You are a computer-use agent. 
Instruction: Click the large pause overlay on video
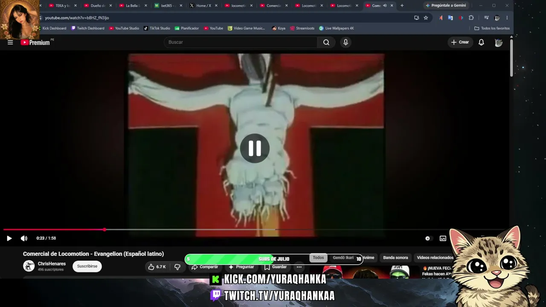point(255,148)
